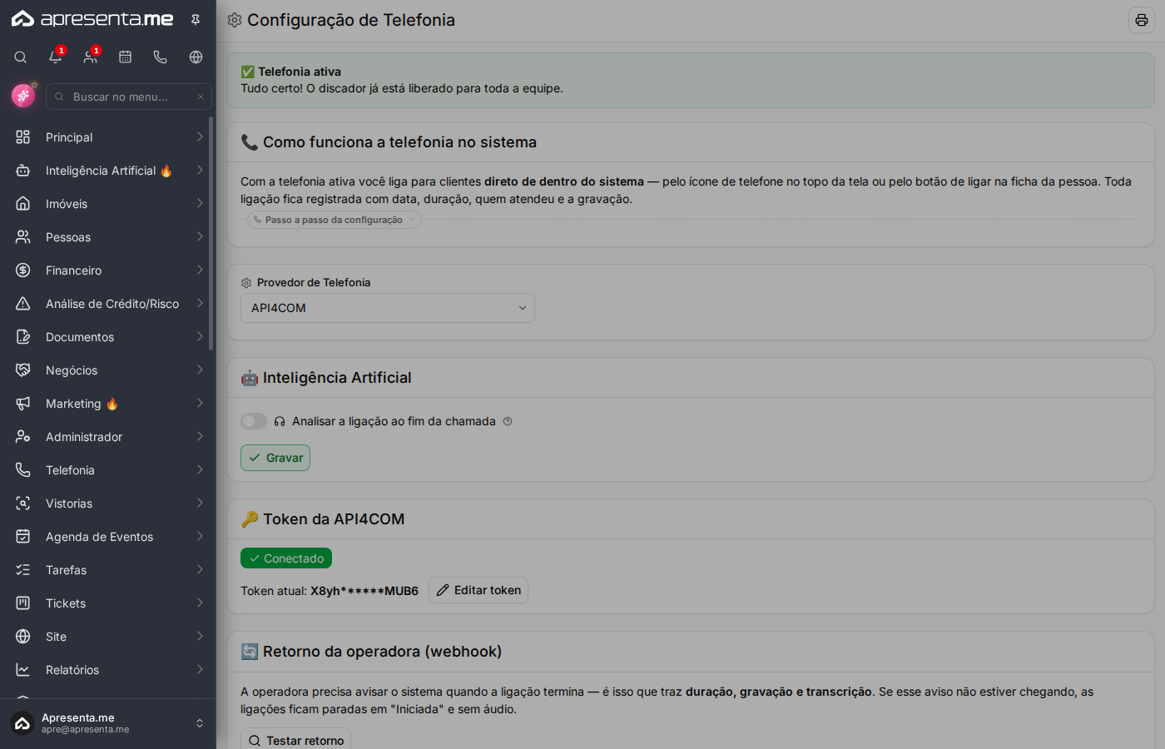Clear the menu search with the X icon
The width and height of the screenshot is (1165, 749).
(x=201, y=97)
